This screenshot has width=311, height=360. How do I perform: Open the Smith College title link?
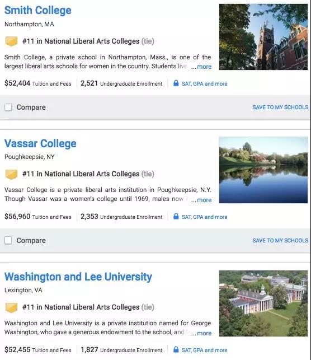pos(38,10)
